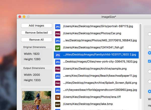Click the JPG icon beside IMG_20170615_165843.jpg
This screenshot has height=110, width=151.
[58, 41]
